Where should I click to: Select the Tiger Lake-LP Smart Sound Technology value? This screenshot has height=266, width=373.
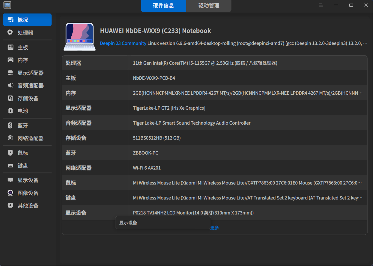(x=192, y=123)
